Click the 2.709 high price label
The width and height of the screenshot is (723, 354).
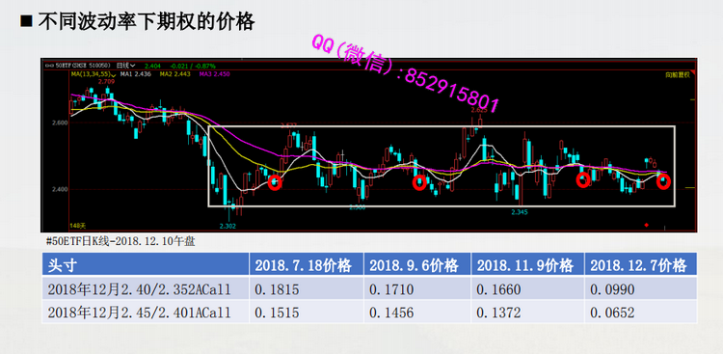click(106, 82)
